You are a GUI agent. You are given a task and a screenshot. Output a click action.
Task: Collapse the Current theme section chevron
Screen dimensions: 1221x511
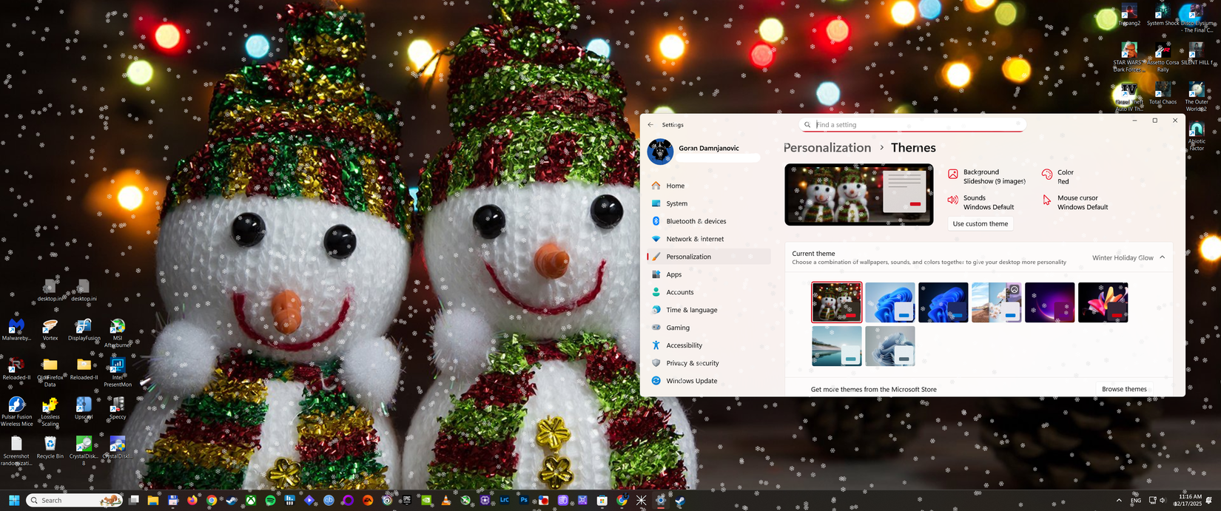tap(1163, 257)
